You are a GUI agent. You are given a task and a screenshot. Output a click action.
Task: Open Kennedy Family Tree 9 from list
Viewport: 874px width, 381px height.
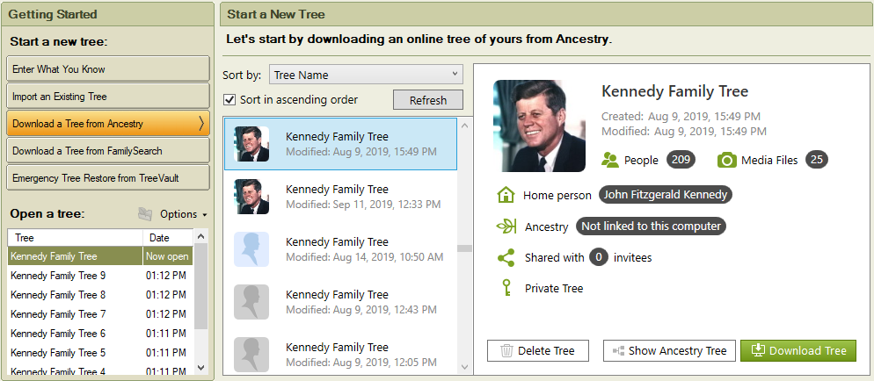pyautogui.click(x=58, y=276)
